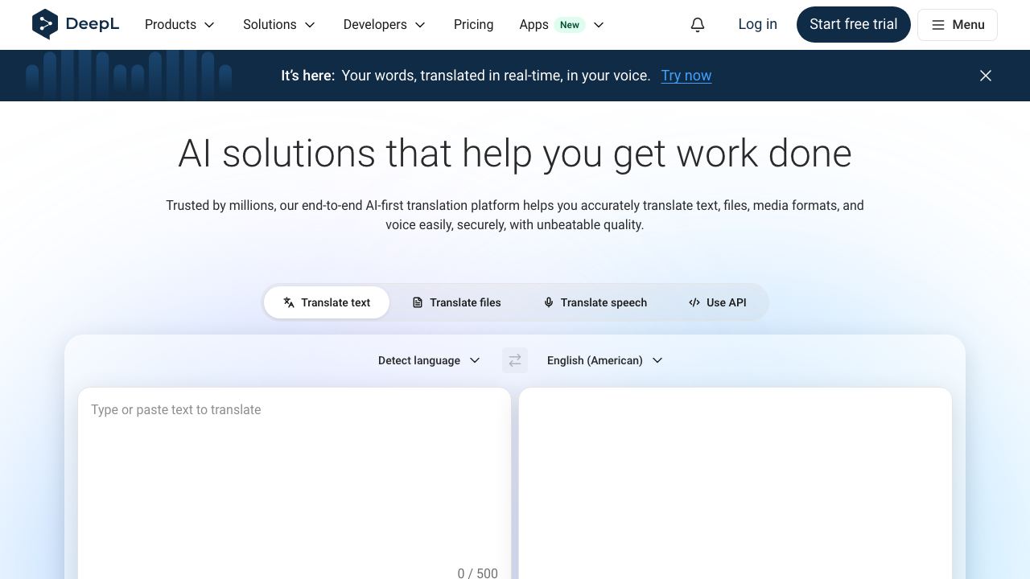This screenshot has height=579, width=1030.
Task: Open the English (American) target dropdown
Action: [604, 360]
